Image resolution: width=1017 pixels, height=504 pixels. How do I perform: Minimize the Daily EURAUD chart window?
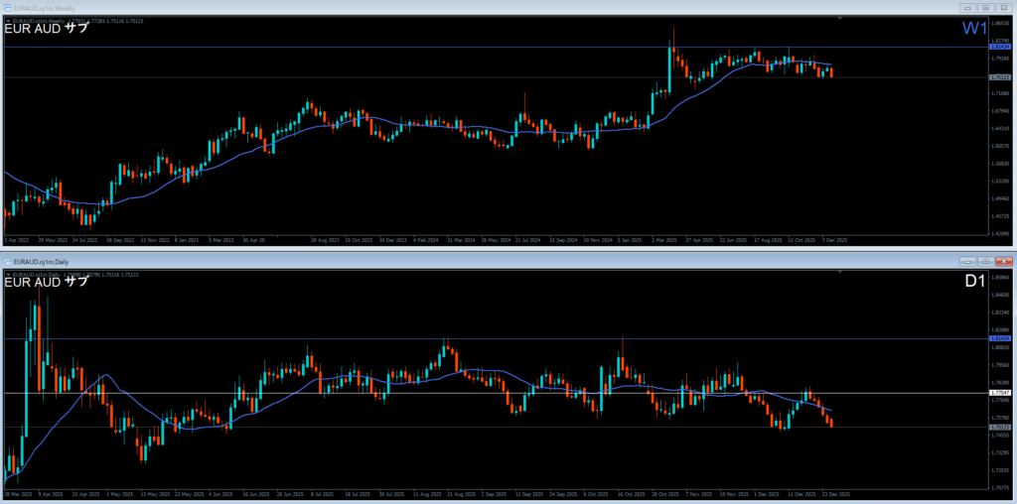point(966,260)
